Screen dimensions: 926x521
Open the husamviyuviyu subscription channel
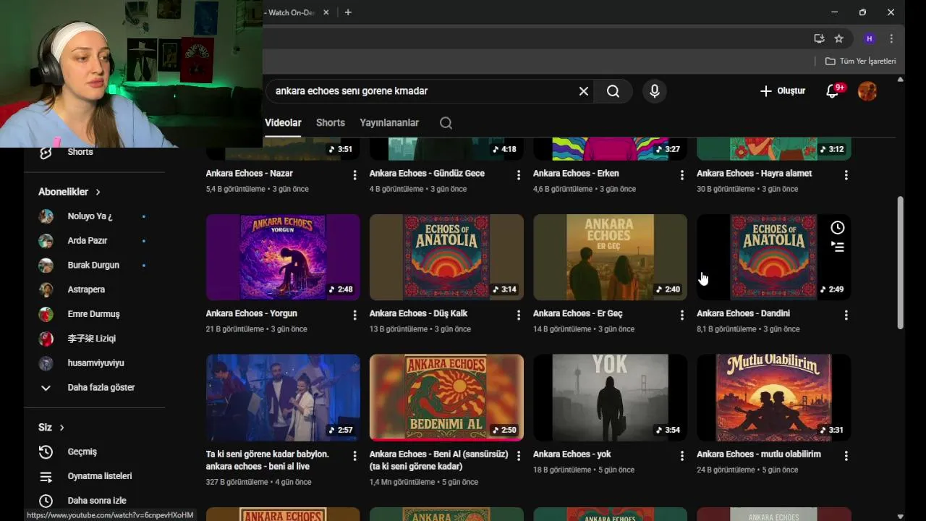95,363
